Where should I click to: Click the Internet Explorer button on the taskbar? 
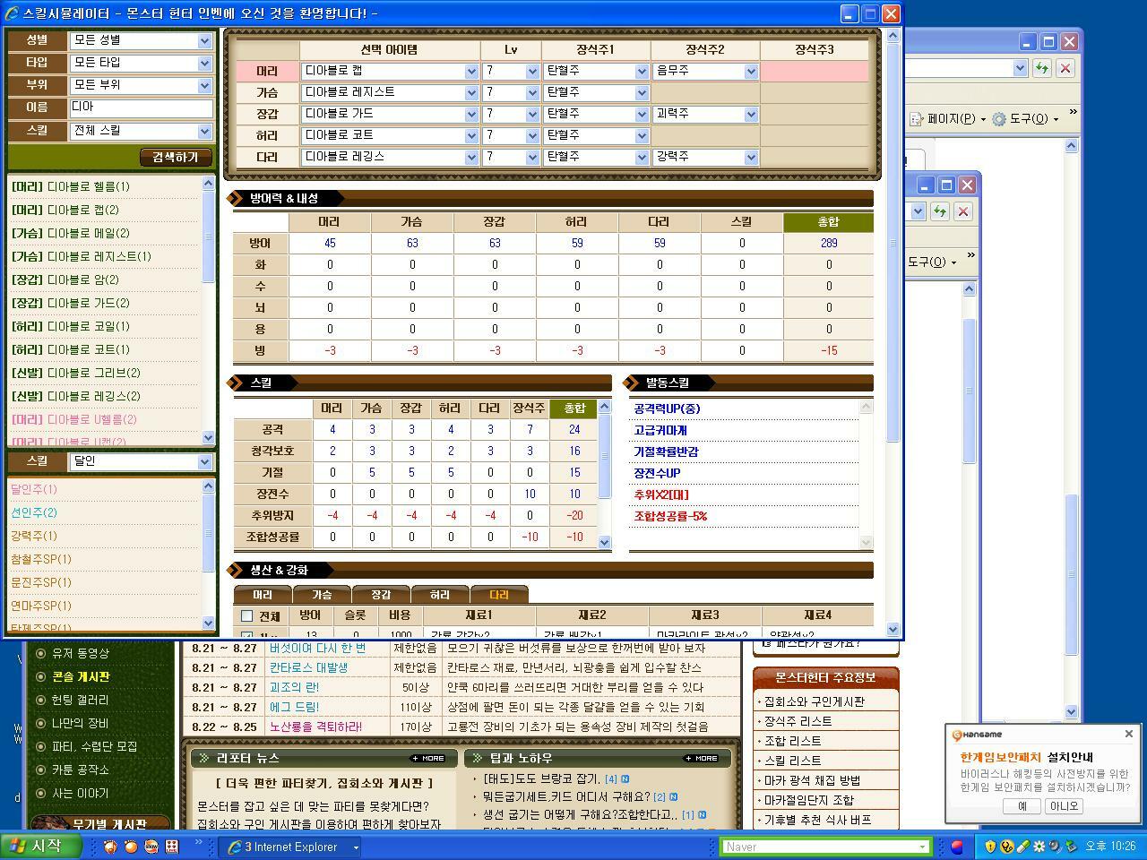tap(285, 846)
